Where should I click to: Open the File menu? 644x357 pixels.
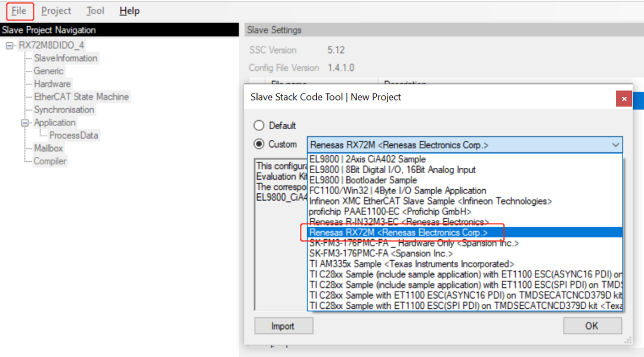click(x=18, y=10)
